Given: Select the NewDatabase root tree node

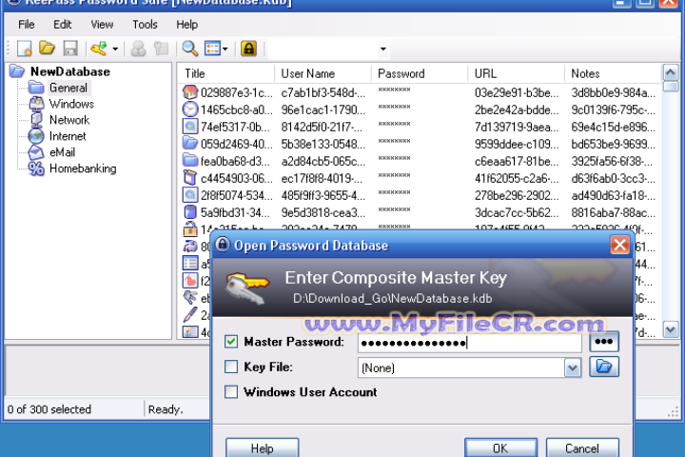Looking at the screenshot, I should (69, 71).
